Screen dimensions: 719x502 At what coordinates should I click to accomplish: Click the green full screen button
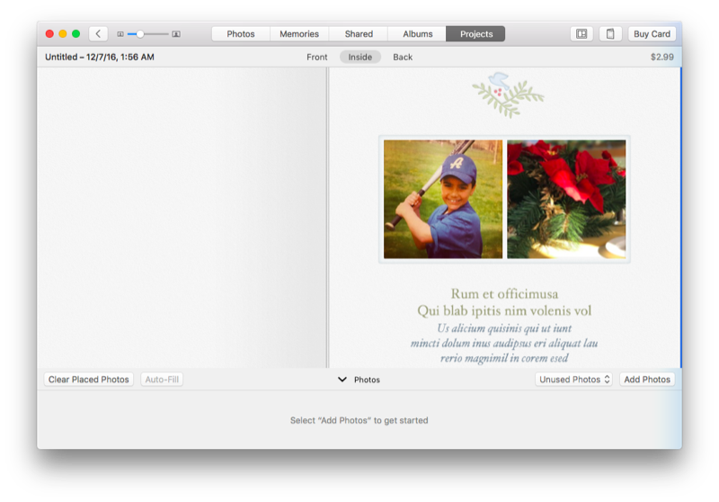(76, 34)
